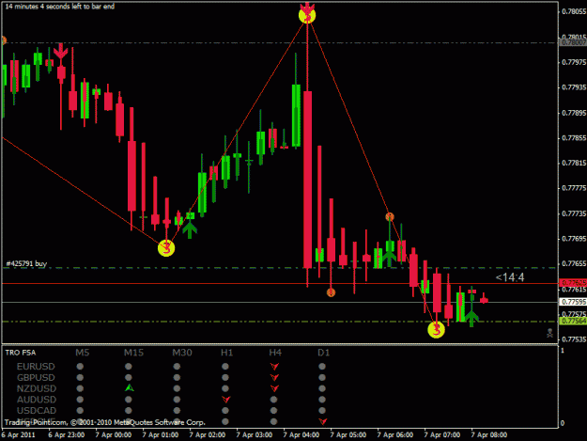Click the 7 Apr 06:00 time axis label
This screenshot has height=441, width=587.
(395, 434)
